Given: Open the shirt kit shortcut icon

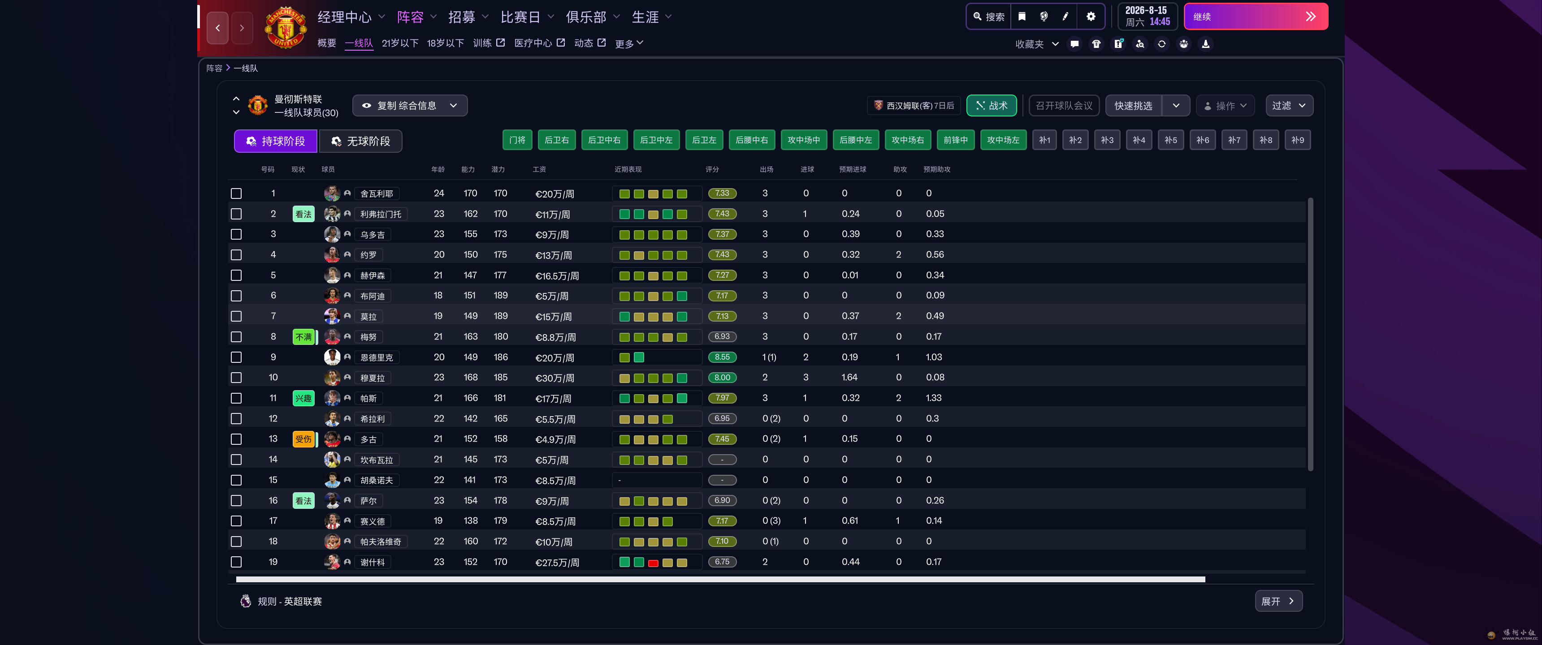Looking at the screenshot, I should pos(1096,44).
